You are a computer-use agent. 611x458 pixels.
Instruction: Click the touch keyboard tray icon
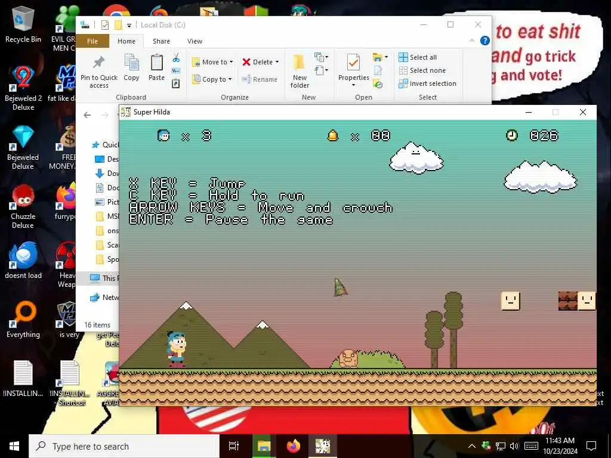[531, 446]
